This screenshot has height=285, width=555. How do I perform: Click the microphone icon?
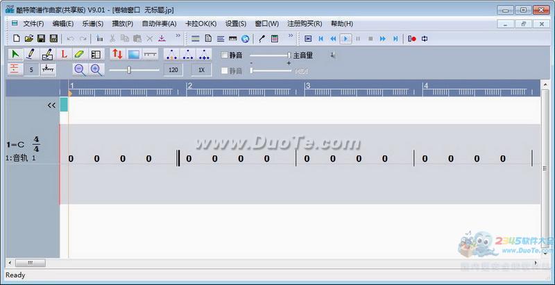pos(262,39)
